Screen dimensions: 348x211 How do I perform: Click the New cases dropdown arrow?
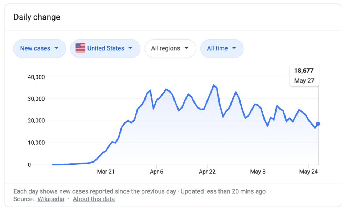[56, 48]
